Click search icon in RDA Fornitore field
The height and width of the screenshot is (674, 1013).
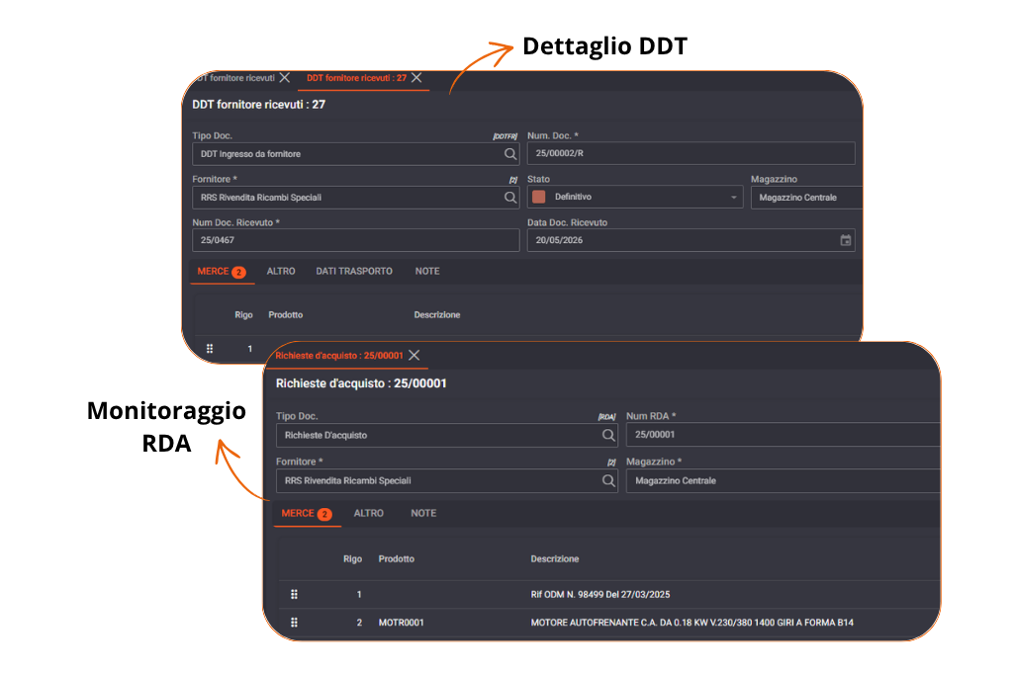tap(608, 480)
